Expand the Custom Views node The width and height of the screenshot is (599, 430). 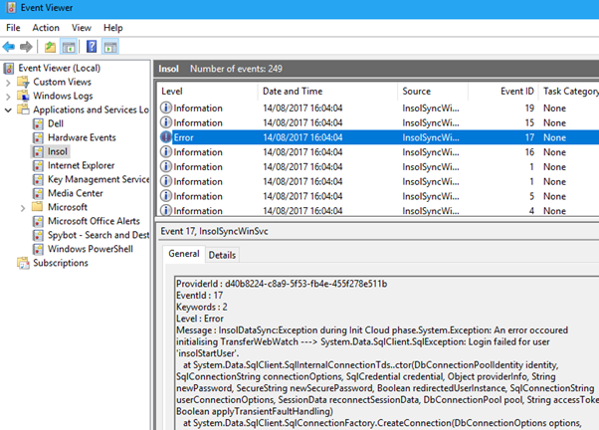9,82
